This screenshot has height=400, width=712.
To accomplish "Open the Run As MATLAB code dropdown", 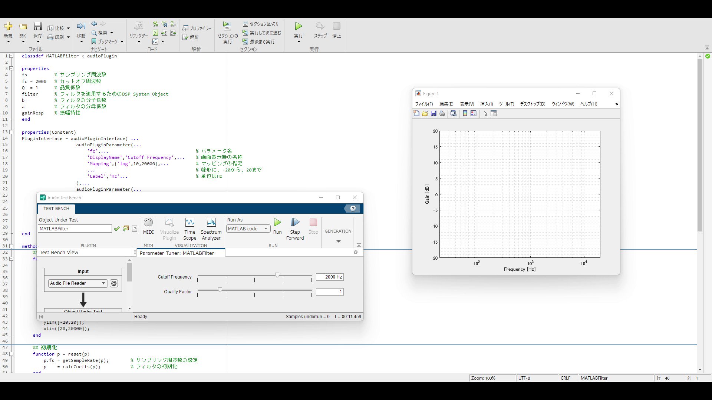I will (247, 229).
